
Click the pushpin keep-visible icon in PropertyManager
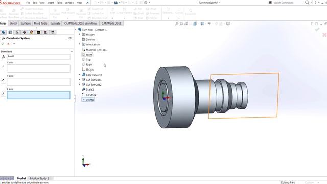click(14, 44)
